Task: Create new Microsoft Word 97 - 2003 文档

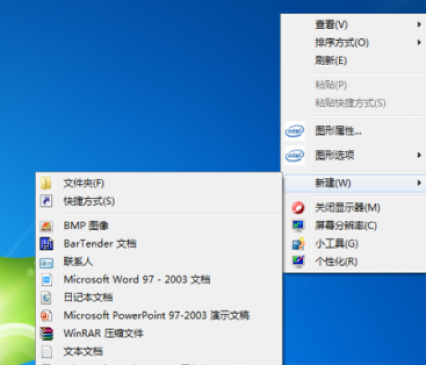Action: click(136, 280)
